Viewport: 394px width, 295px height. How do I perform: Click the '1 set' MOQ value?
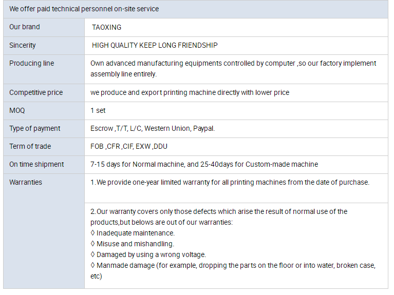[x=98, y=110]
